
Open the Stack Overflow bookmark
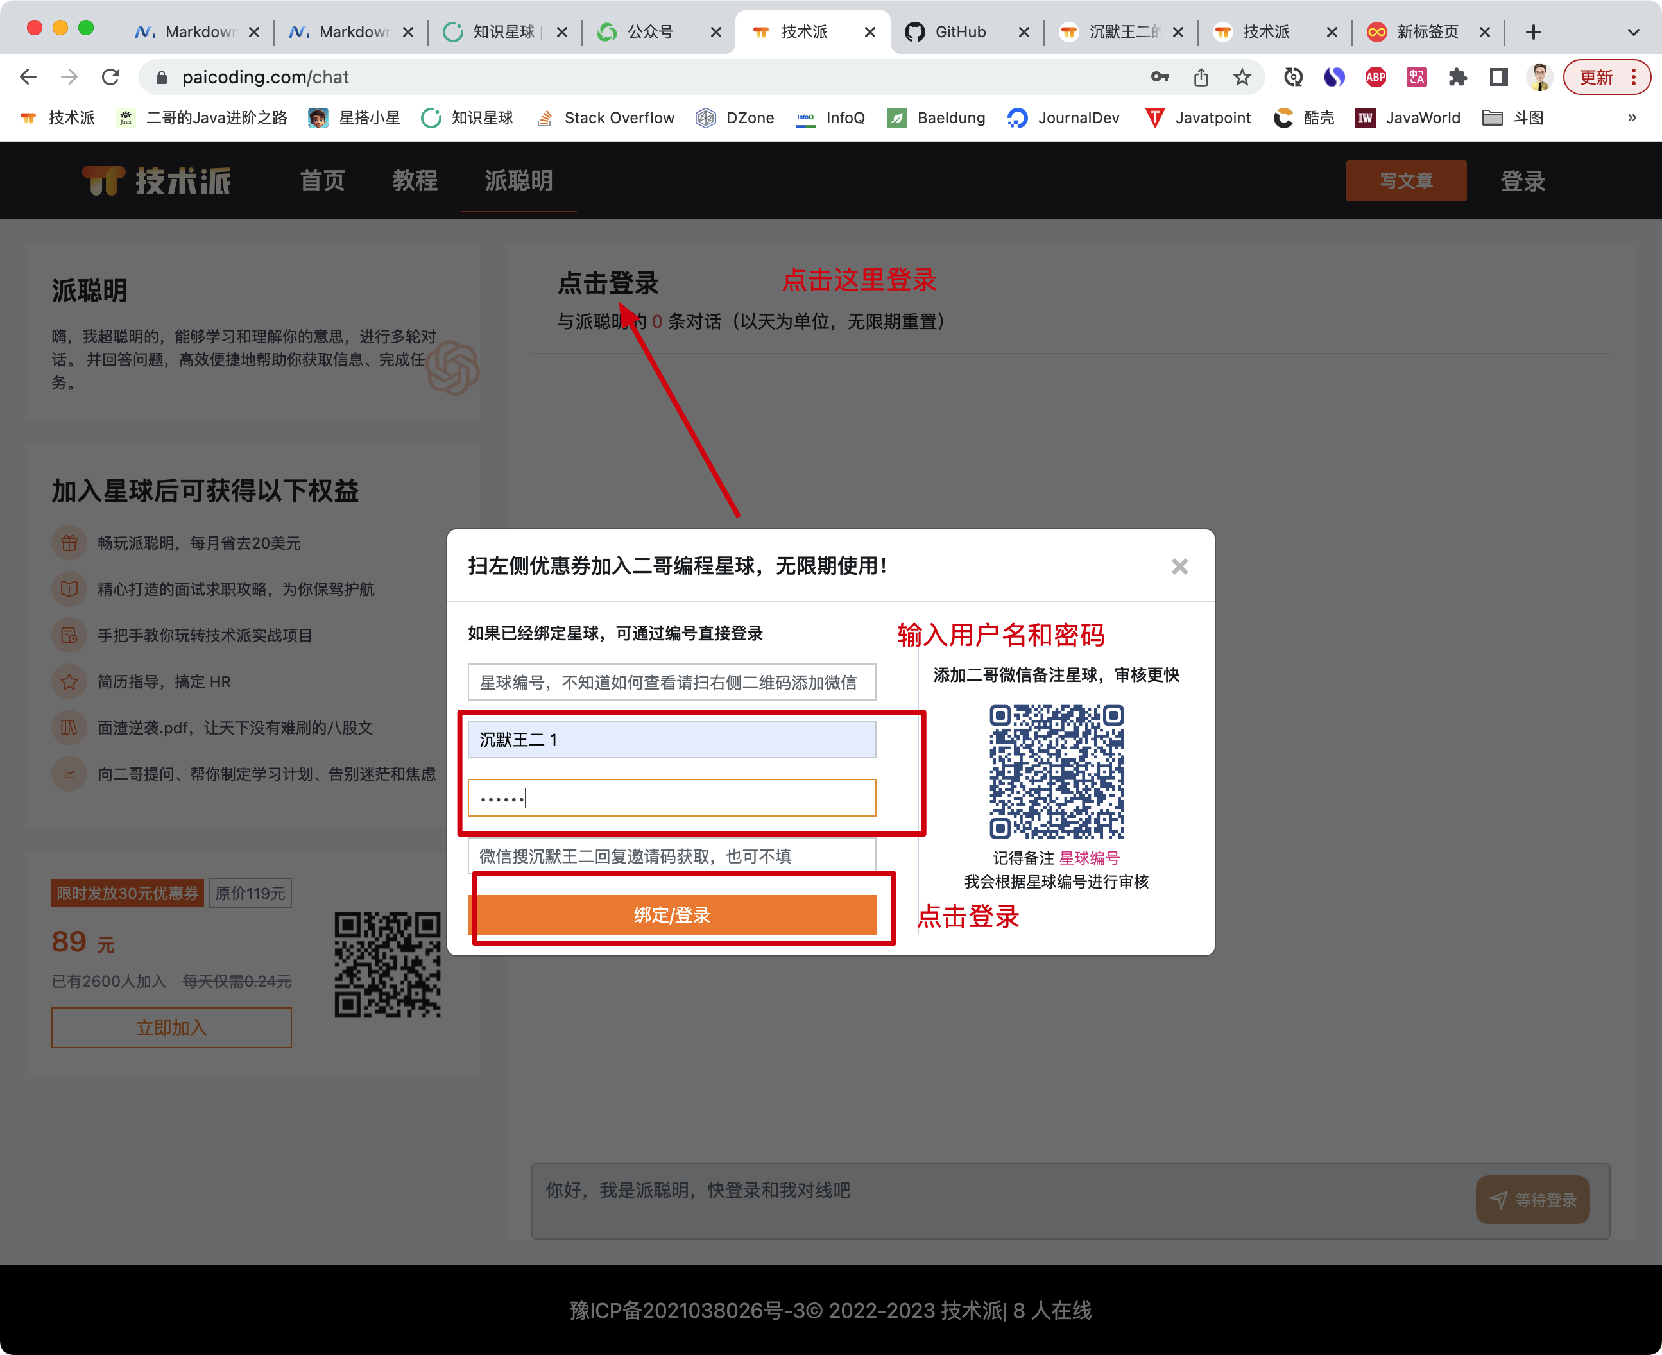point(606,118)
